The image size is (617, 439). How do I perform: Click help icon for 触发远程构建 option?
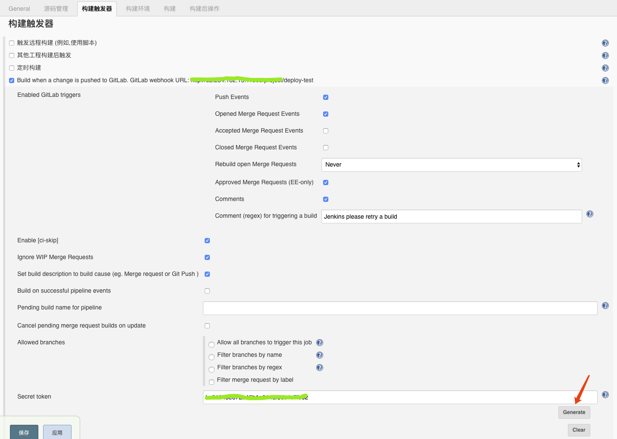coord(605,43)
